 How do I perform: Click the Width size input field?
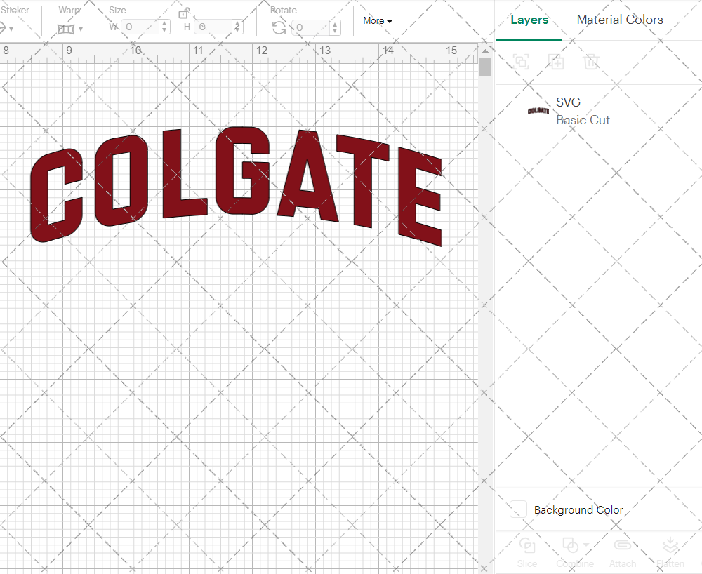(140, 27)
